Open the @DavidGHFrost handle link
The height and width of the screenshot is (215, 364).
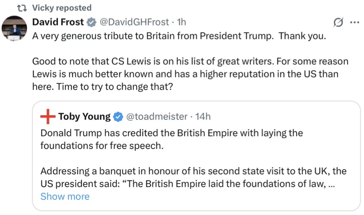(x=134, y=22)
